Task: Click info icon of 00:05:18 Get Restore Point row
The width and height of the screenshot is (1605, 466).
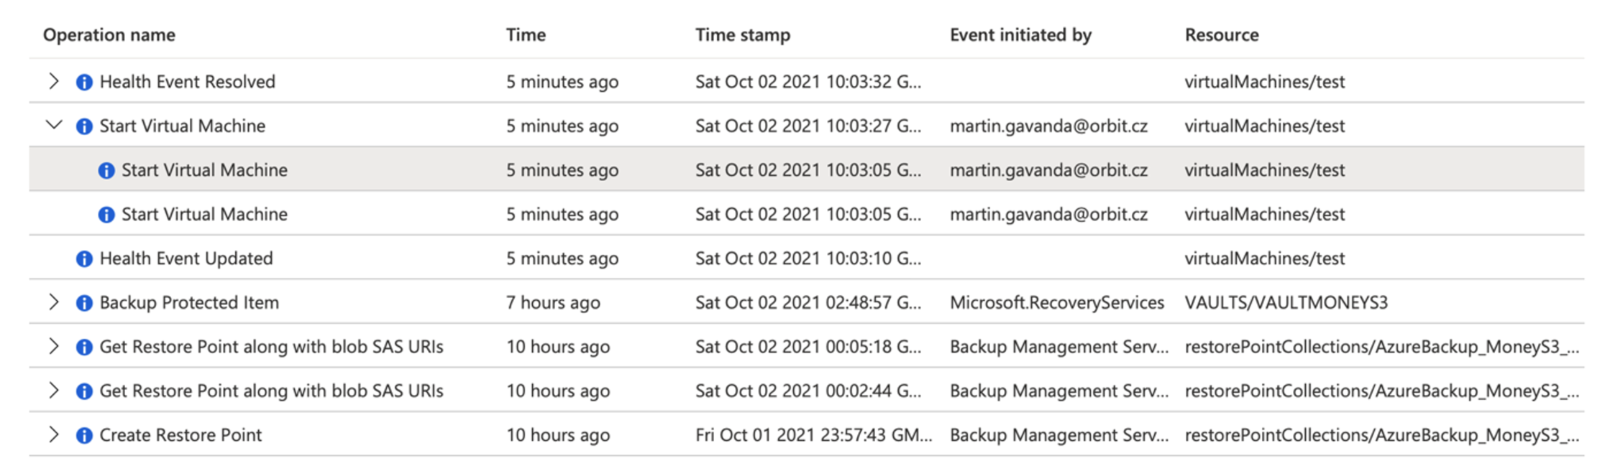Action: pyautogui.click(x=84, y=347)
